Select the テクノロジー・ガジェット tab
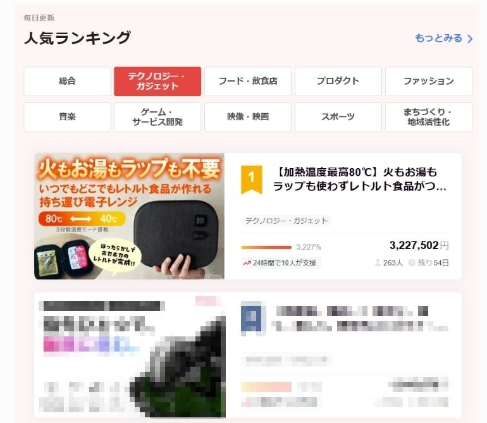The image size is (487, 423). coord(157,82)
